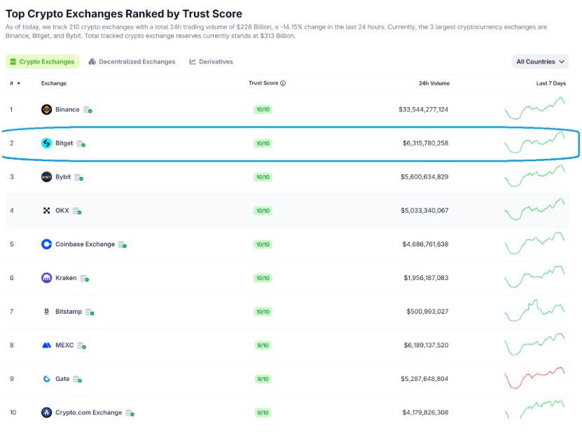
Task: Open the Kraken exchange link
Action: [66, 278]
